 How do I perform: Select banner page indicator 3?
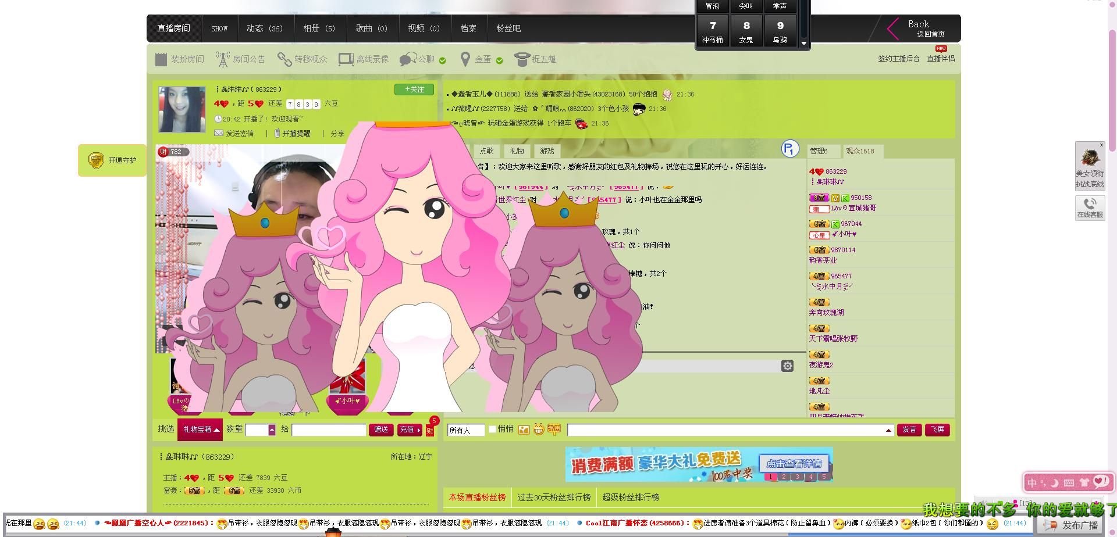coord(797,477)
